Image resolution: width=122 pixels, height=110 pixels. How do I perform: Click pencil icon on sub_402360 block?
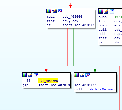point(30,75)
